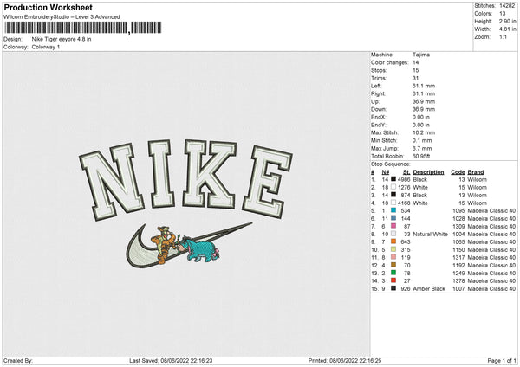The width and height of the screenshot is (520, 367).
Task: Click the Max Jump value '6.7 mm'
Action: pos(422,148)
